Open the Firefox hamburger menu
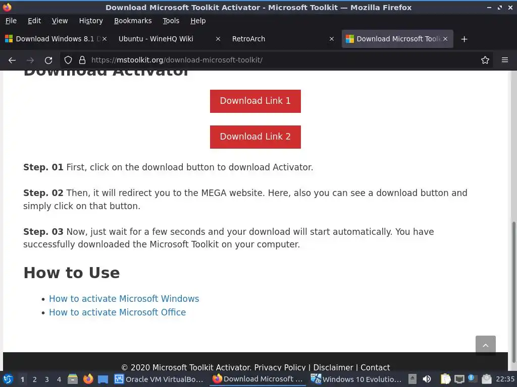The height and width of the screenshot is (387, 517). [504, 60]
